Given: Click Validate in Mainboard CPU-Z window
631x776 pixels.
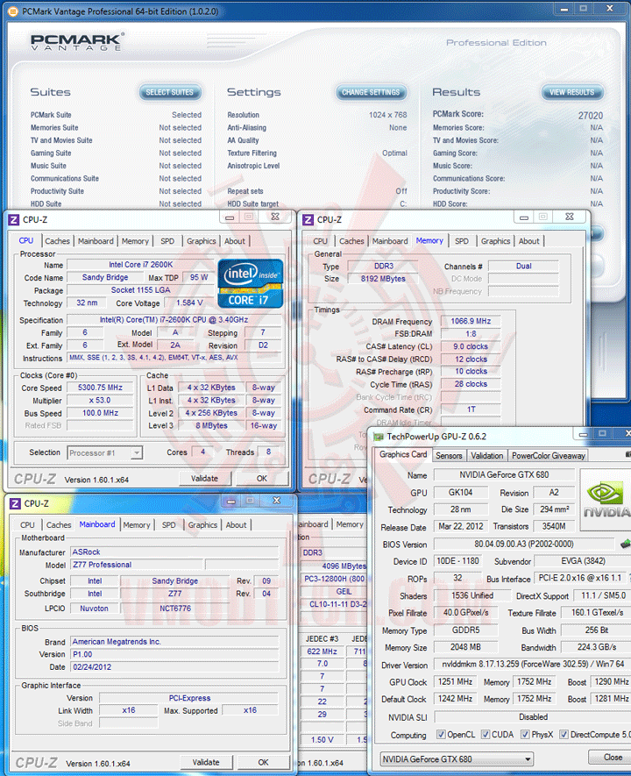Looking at the screenshot, I should (x=206, y=762).
